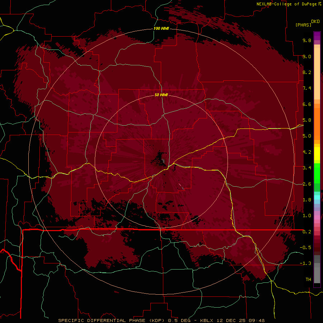
Task: Click the 100 NMI range ring label
Action: click(161, 28)
